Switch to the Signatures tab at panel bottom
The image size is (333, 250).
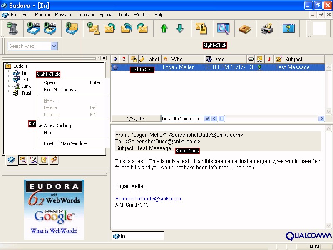33,160
